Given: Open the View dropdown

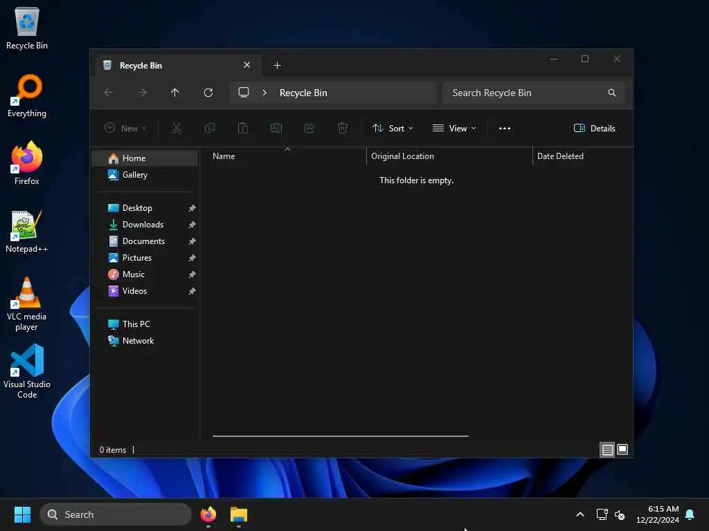Looking at the screenshot, I should click(x=454, y=128).
